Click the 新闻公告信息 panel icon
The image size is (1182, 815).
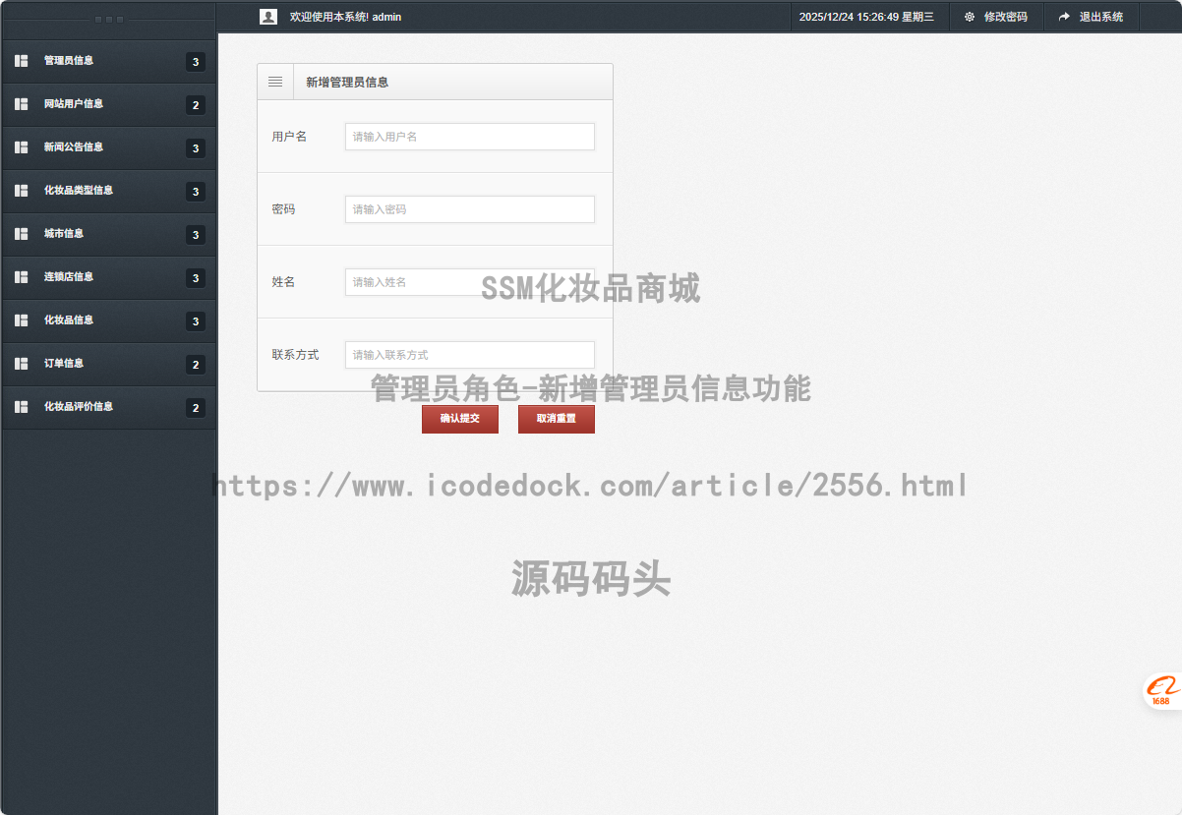click(x=21, y=147)
